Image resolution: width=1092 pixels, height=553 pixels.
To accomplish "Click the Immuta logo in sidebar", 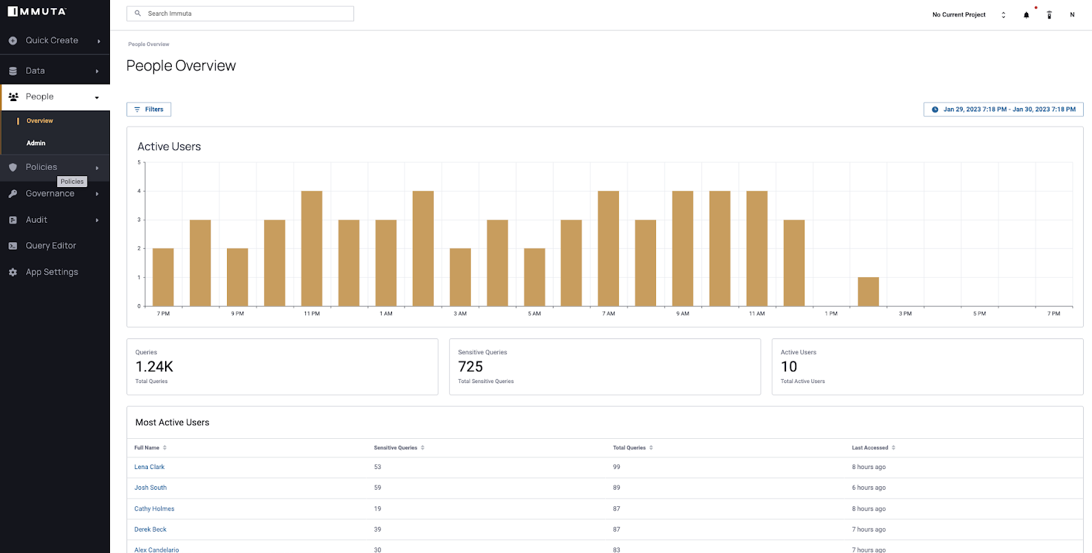I will click(x=37, y=12).
